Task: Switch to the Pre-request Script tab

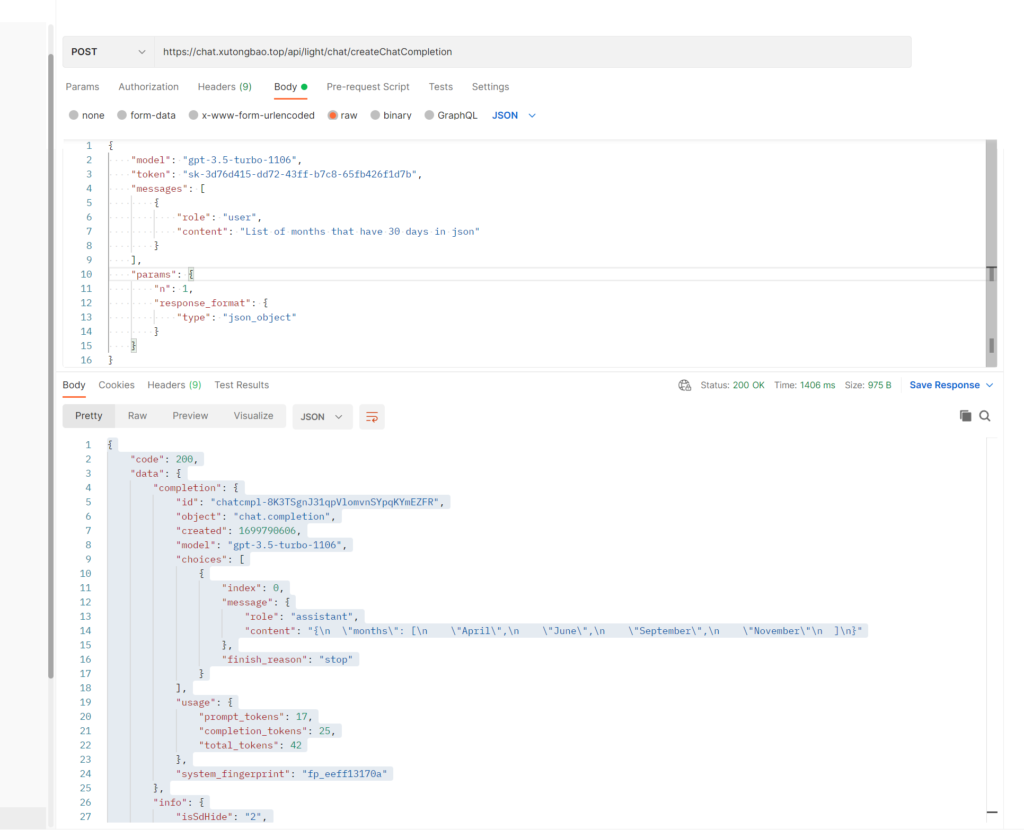Action: pyautogui.click(x=368, y=87)
